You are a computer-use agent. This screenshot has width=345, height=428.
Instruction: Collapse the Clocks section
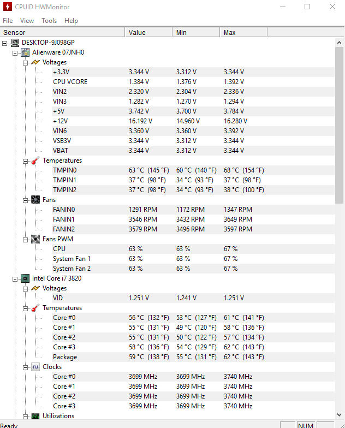point(26,367)
